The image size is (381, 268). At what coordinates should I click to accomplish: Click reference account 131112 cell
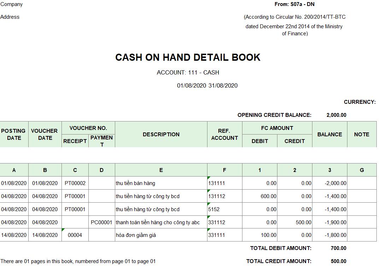click(224, 196)
